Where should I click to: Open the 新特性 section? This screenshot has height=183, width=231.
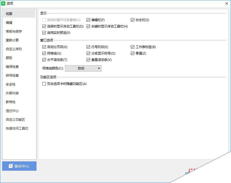19,102
